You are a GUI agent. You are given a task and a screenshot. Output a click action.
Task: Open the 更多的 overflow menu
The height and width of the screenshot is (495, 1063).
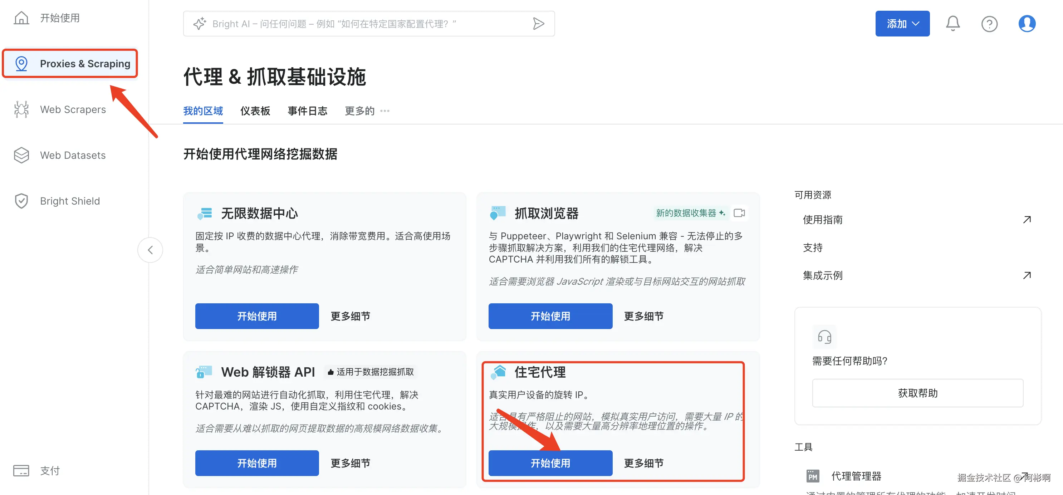click(x=359, y=111)
